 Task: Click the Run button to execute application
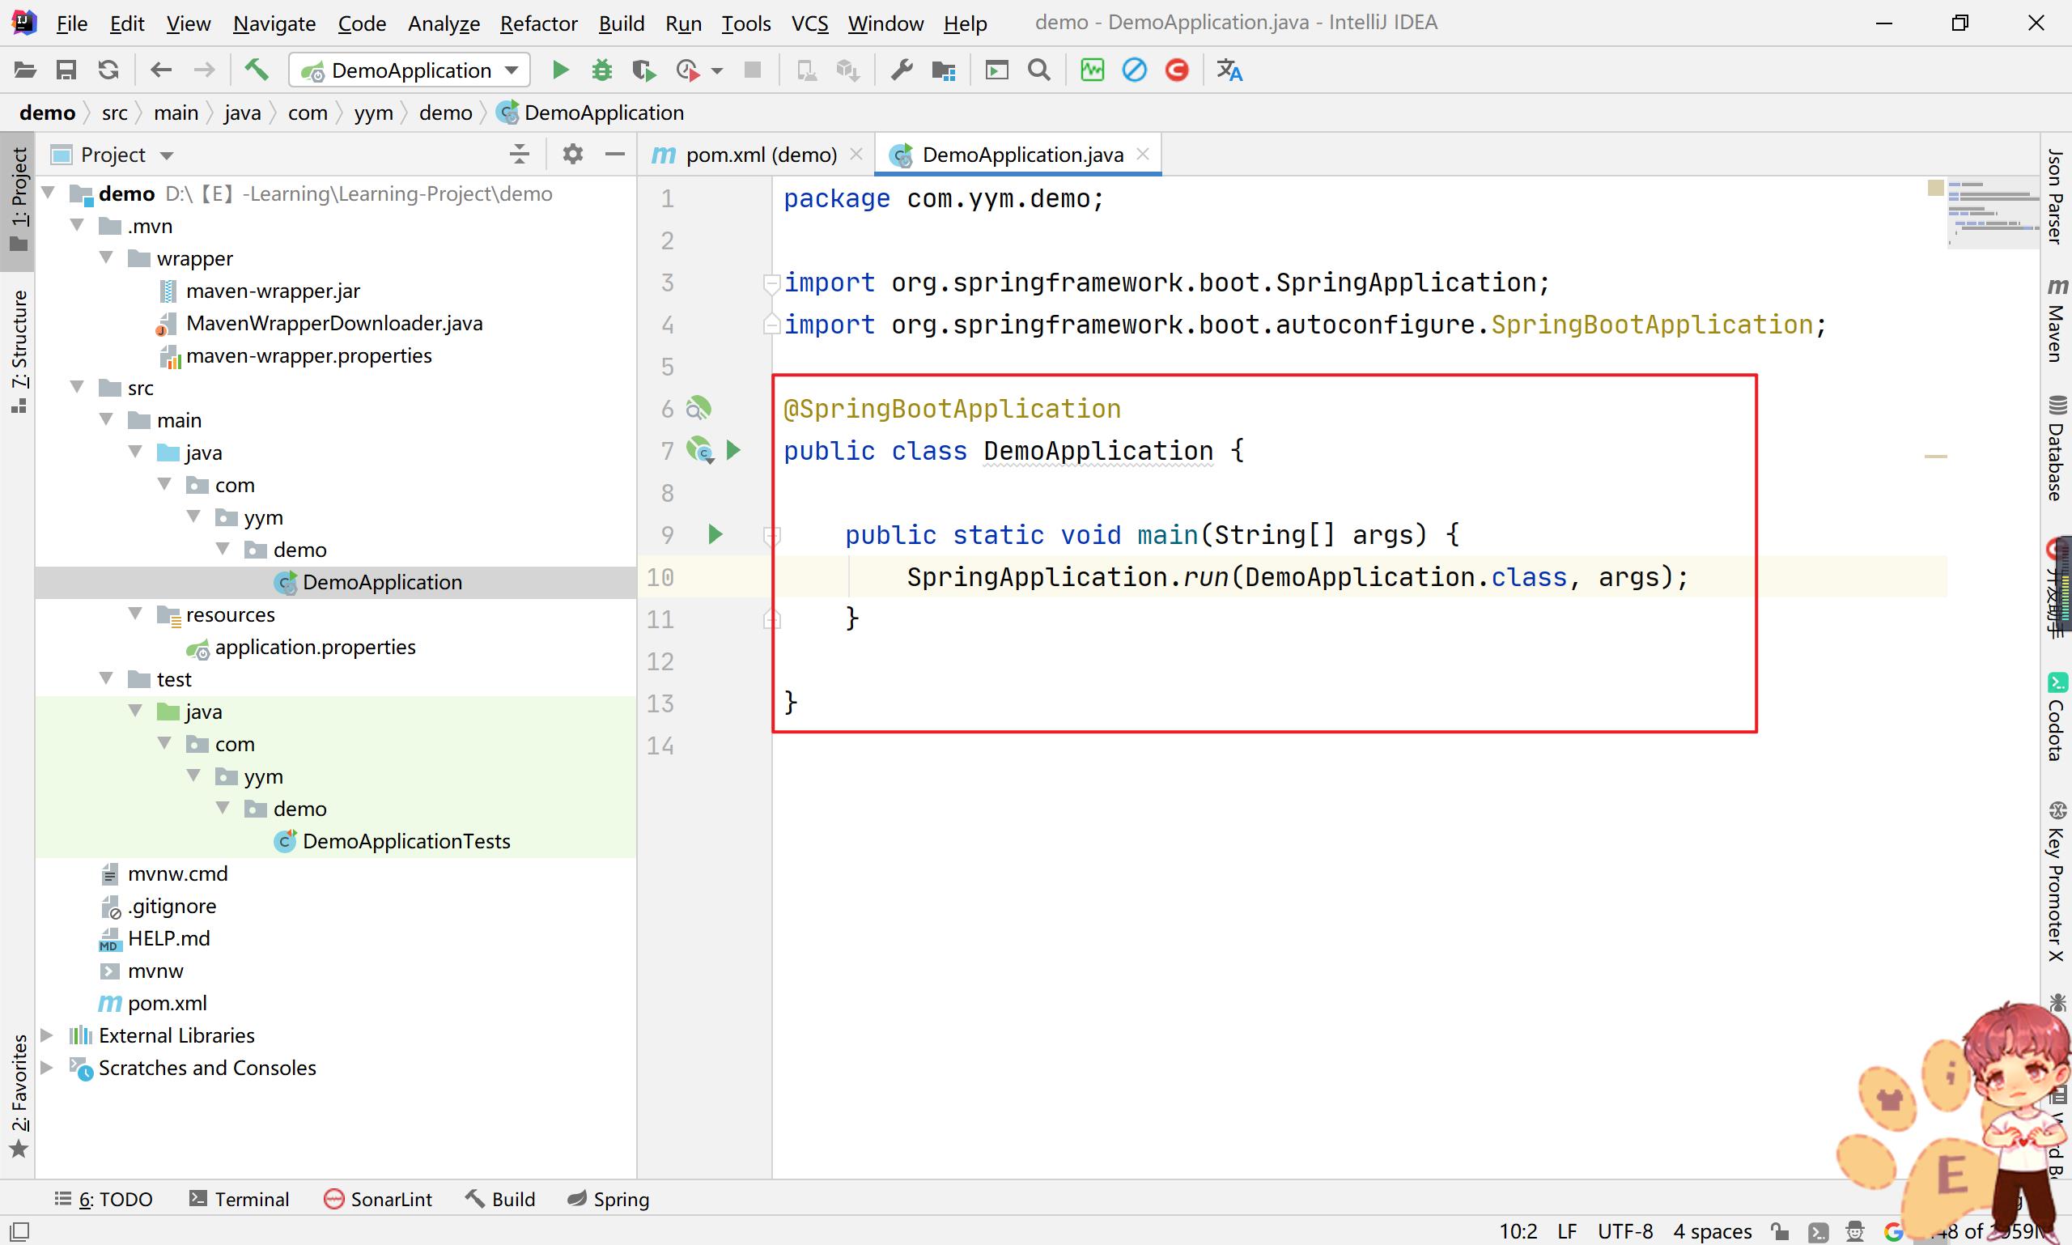tap(558, 70)
